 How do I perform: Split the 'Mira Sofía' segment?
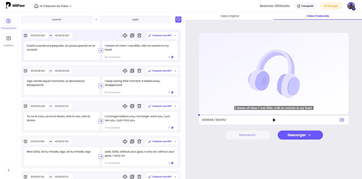pyautogui.click(x=125, y=141)
